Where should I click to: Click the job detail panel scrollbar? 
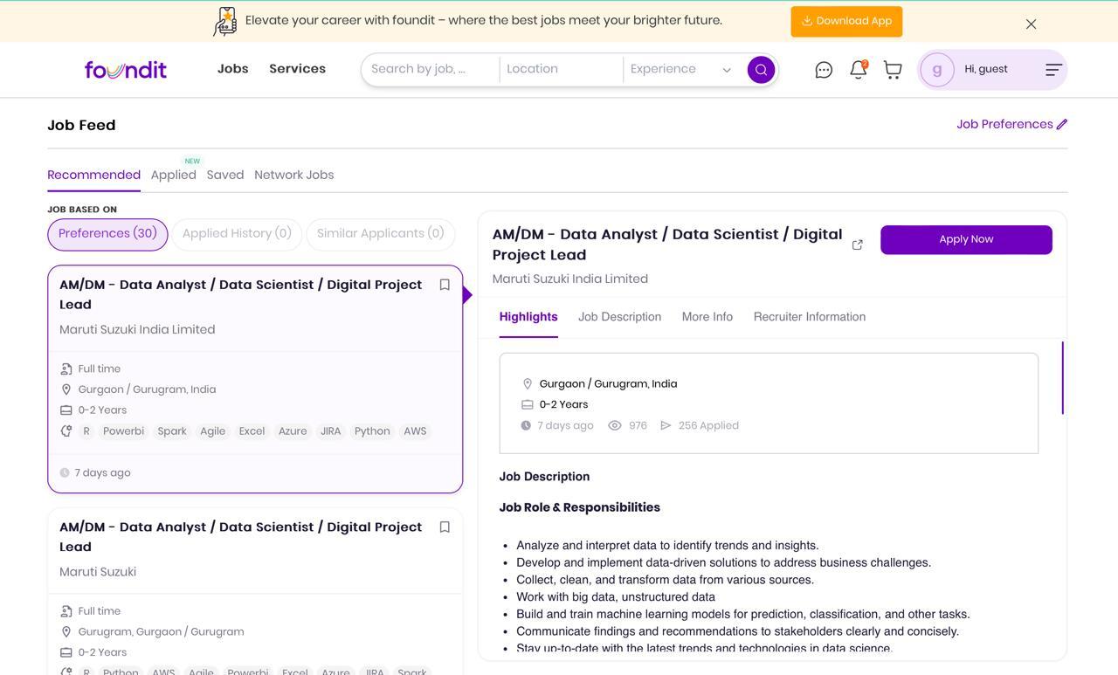pyautogui.click(x=1062, y=378)
